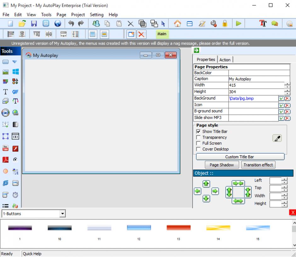Run the project with the green play icon
This screenshot has height=257, width=296.
click(x=238, y=24)
